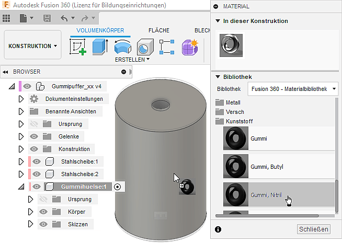Click material thumbnail in 'In dieser Konstruktion'
The width and height of the screenshot is (342, 243).
point(231,45)
